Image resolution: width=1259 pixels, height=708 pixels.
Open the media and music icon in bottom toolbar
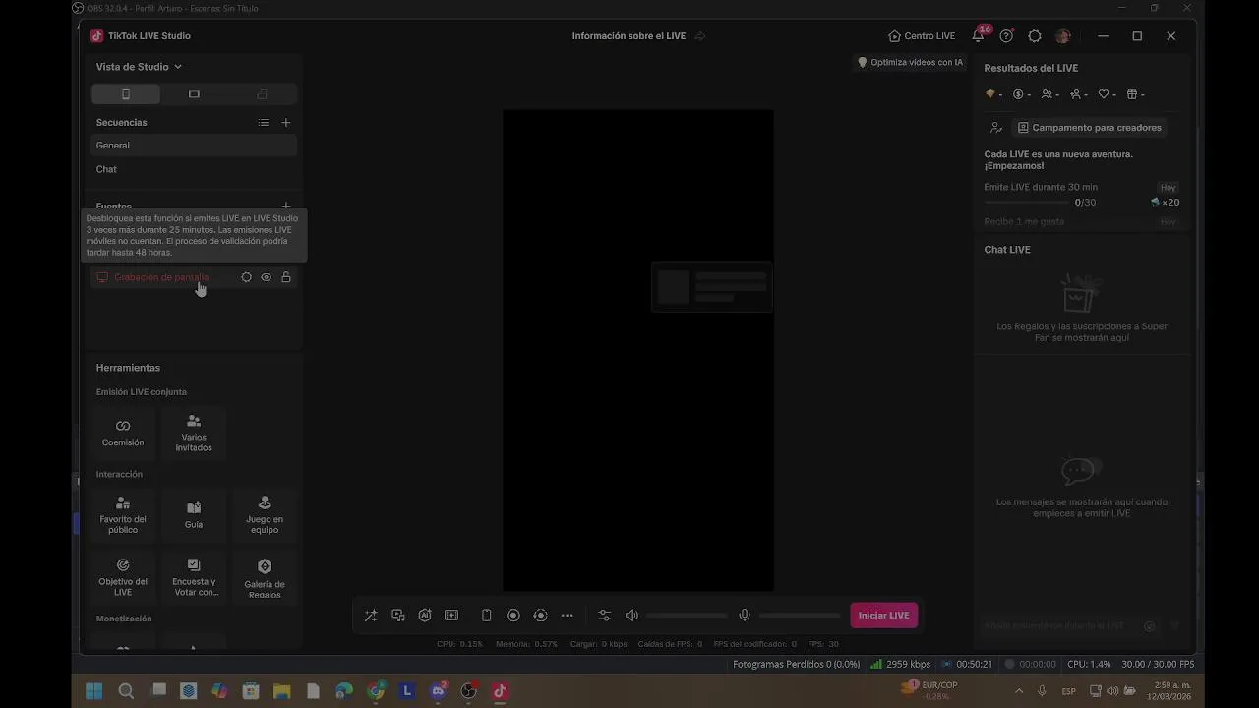[398, 616]
